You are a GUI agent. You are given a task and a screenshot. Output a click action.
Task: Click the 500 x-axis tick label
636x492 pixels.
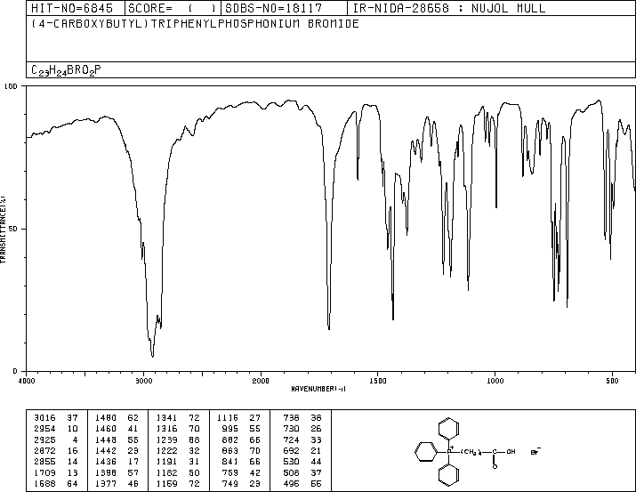click(612, 381)
